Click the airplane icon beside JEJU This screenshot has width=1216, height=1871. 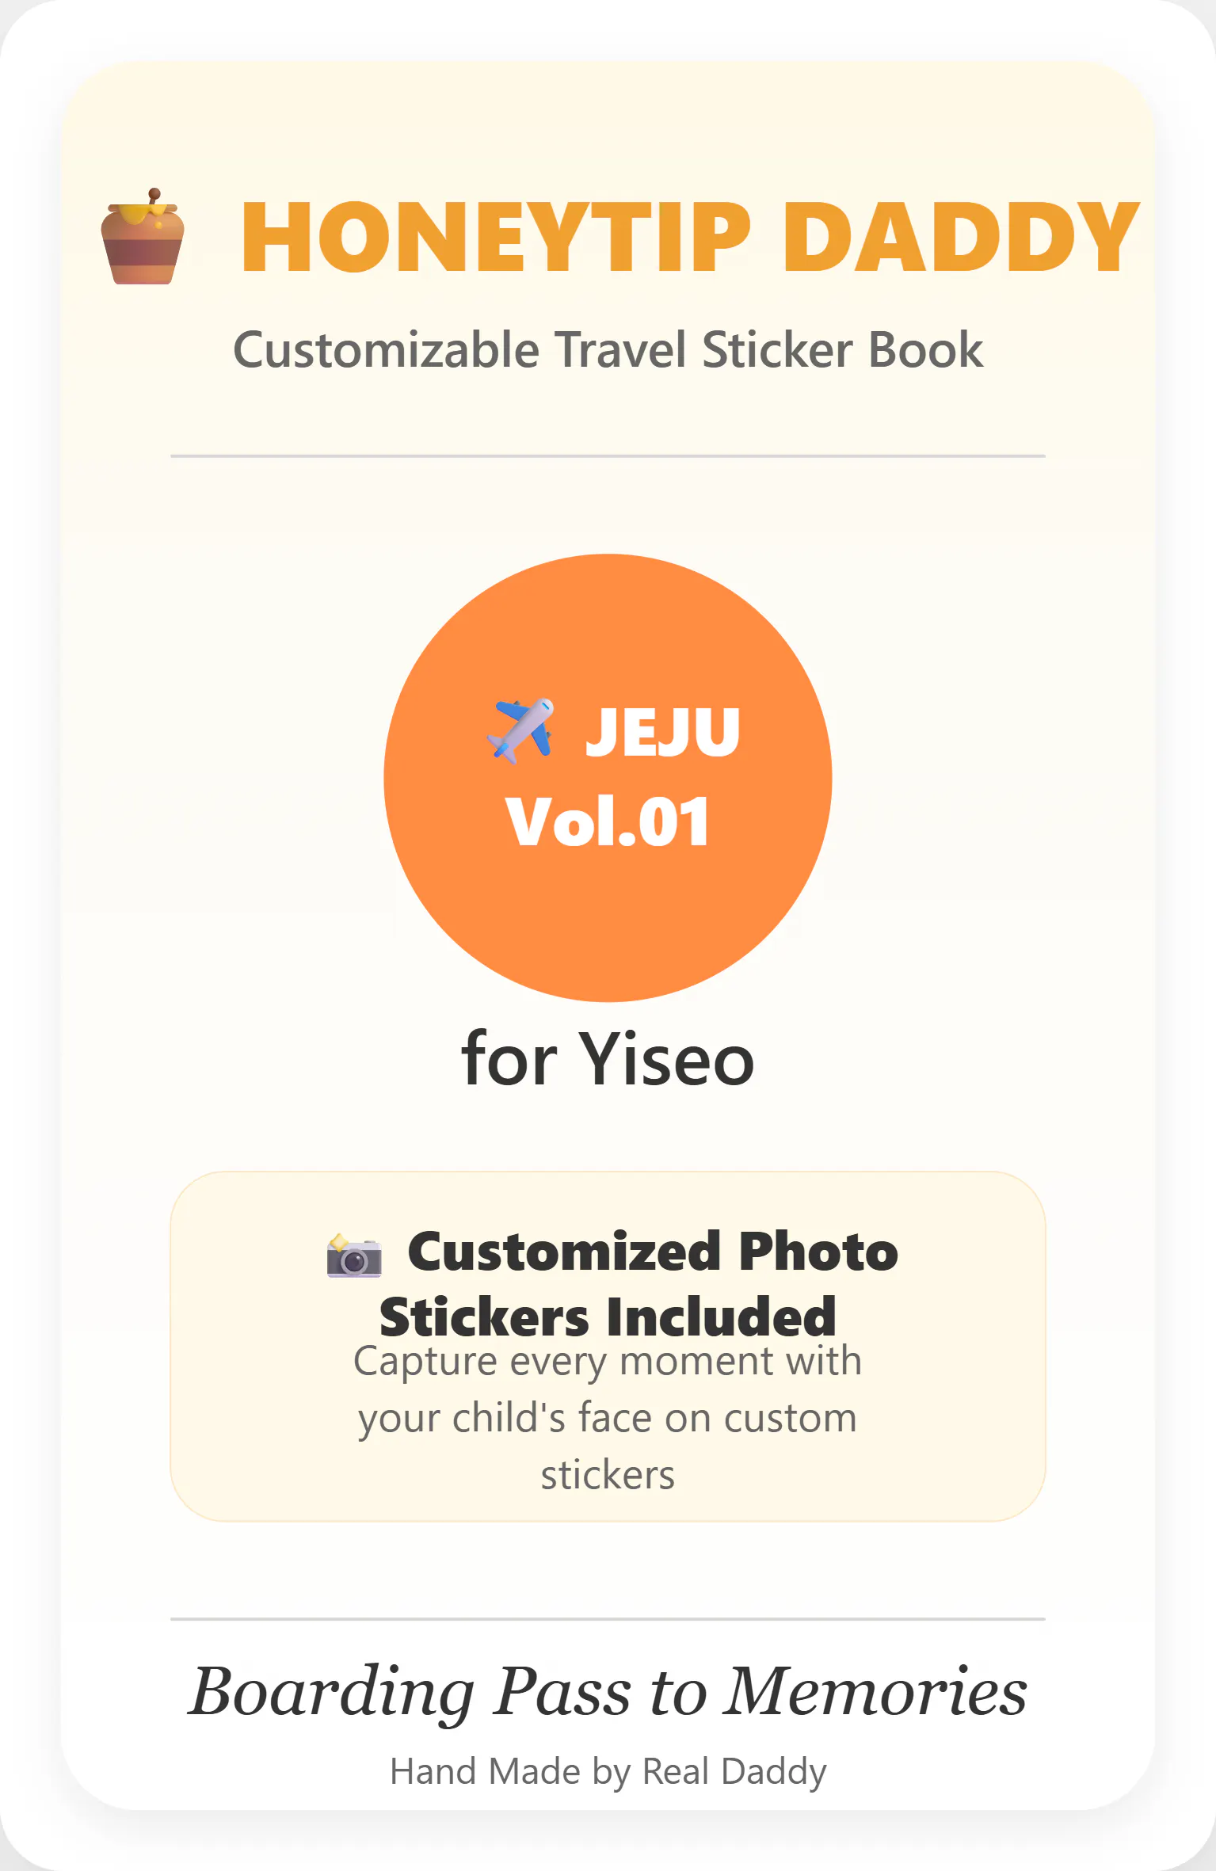pyautogui.click(x=520, y=730)
